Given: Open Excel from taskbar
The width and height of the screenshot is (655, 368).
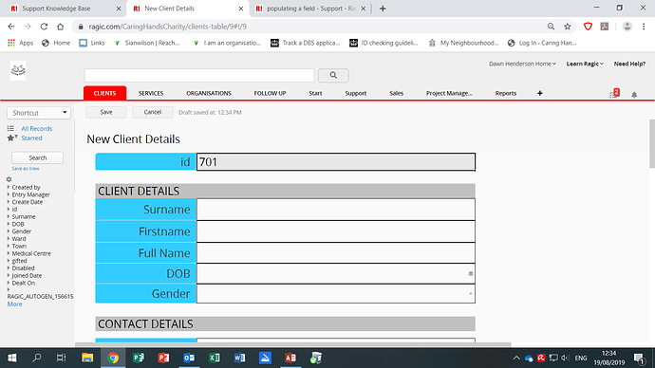Looking at the screenshot, I should (x=215, y=358).
